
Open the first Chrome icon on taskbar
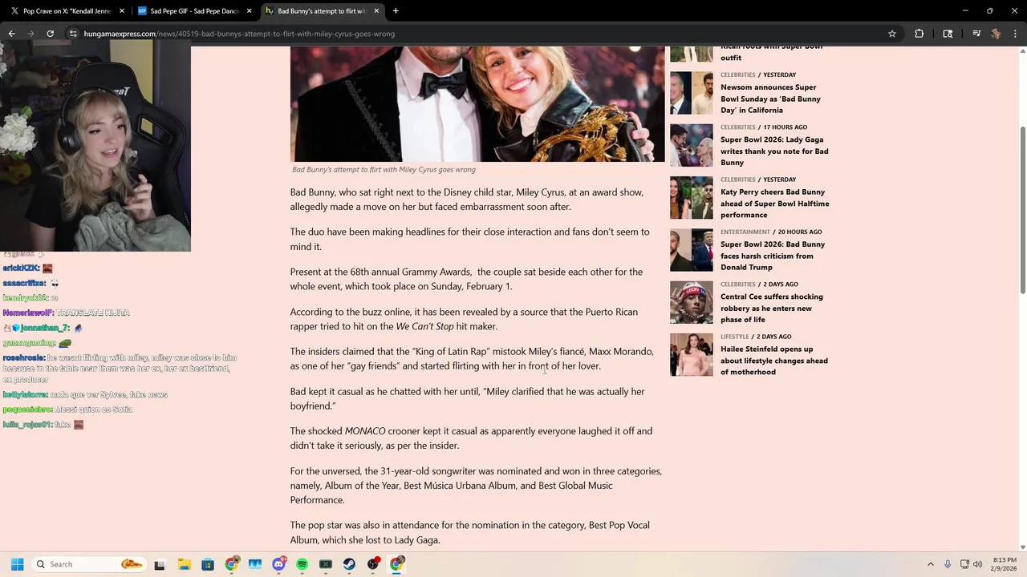231,564
